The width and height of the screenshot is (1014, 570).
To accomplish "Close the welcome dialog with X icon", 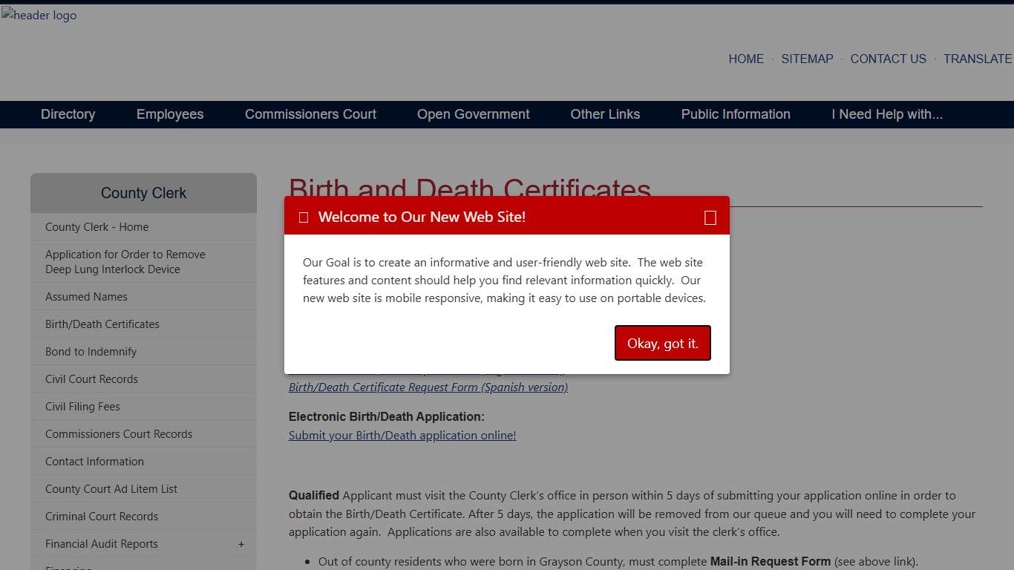I will click(x=710, y=217).
